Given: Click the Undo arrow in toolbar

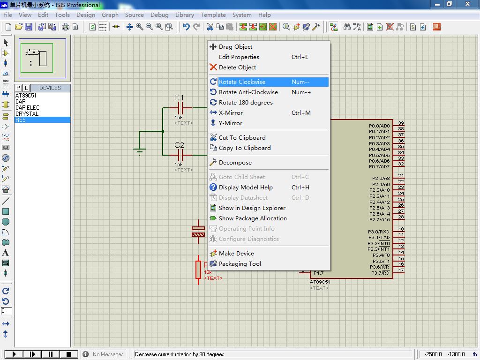Looking at the screenshot, I should 186,27.
